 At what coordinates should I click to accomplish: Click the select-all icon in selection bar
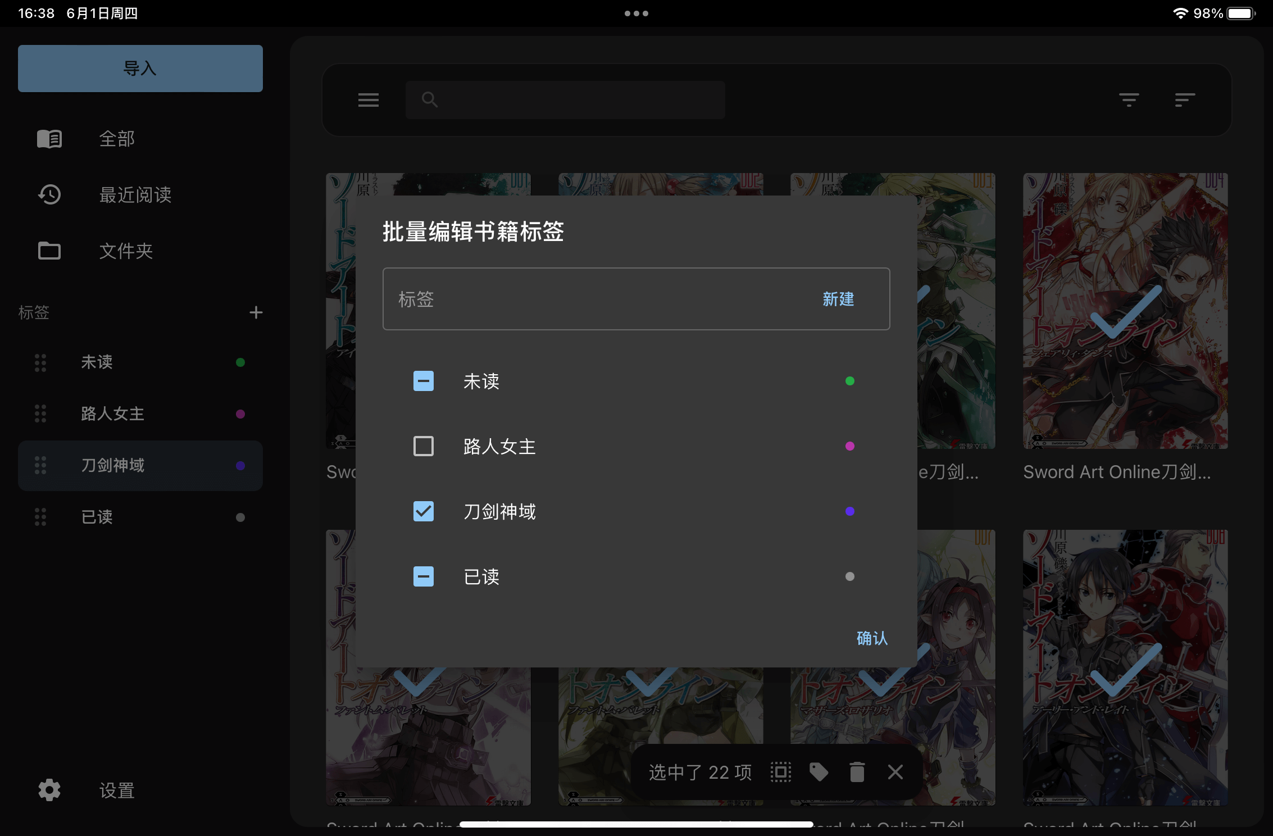(780, 772)
